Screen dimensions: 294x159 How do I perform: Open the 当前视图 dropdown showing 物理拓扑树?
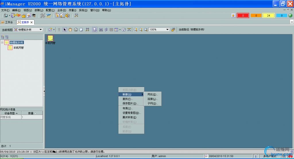point(28,29)
